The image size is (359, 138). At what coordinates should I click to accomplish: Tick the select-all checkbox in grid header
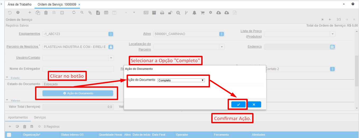point(9,135)
